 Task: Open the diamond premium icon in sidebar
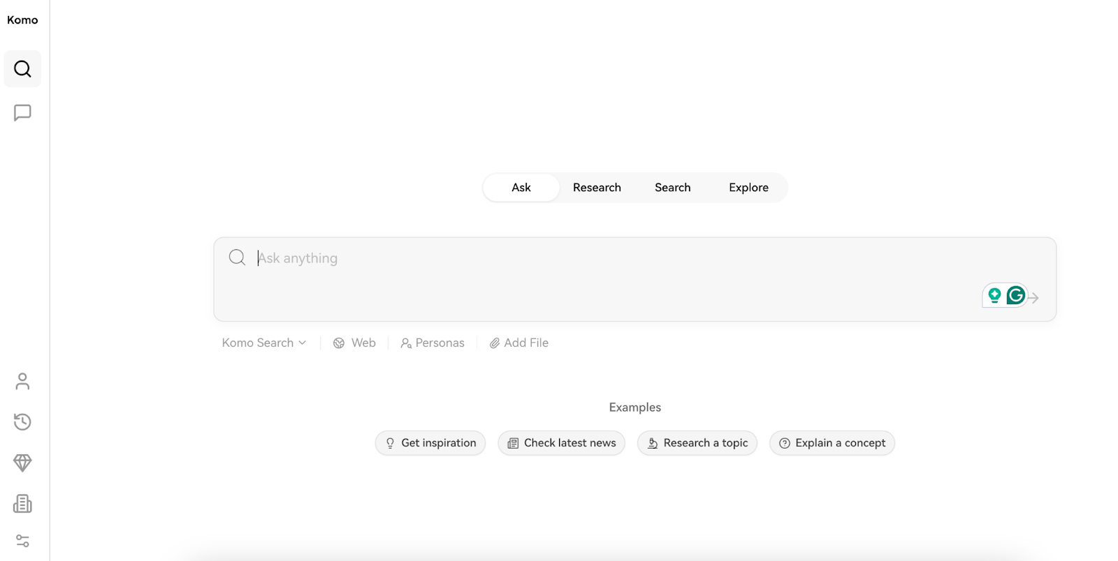22,463
